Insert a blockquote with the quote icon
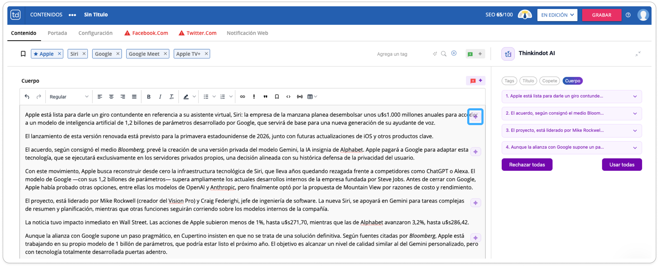This screenshot has width=659, height=267. coord(265,97)
